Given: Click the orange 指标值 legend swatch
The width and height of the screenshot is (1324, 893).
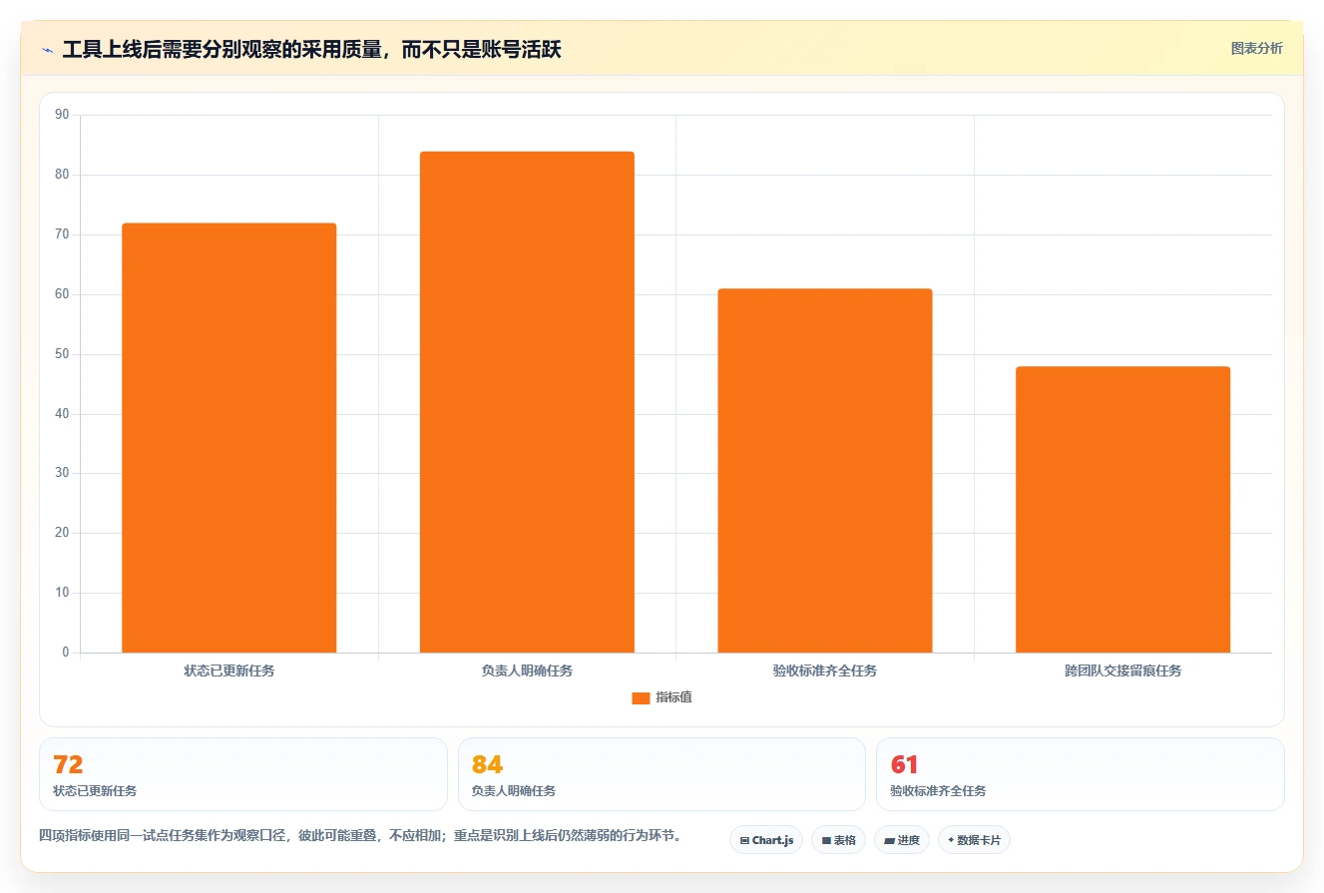Looking at the screenshot, I should click(x=641, y=698).
